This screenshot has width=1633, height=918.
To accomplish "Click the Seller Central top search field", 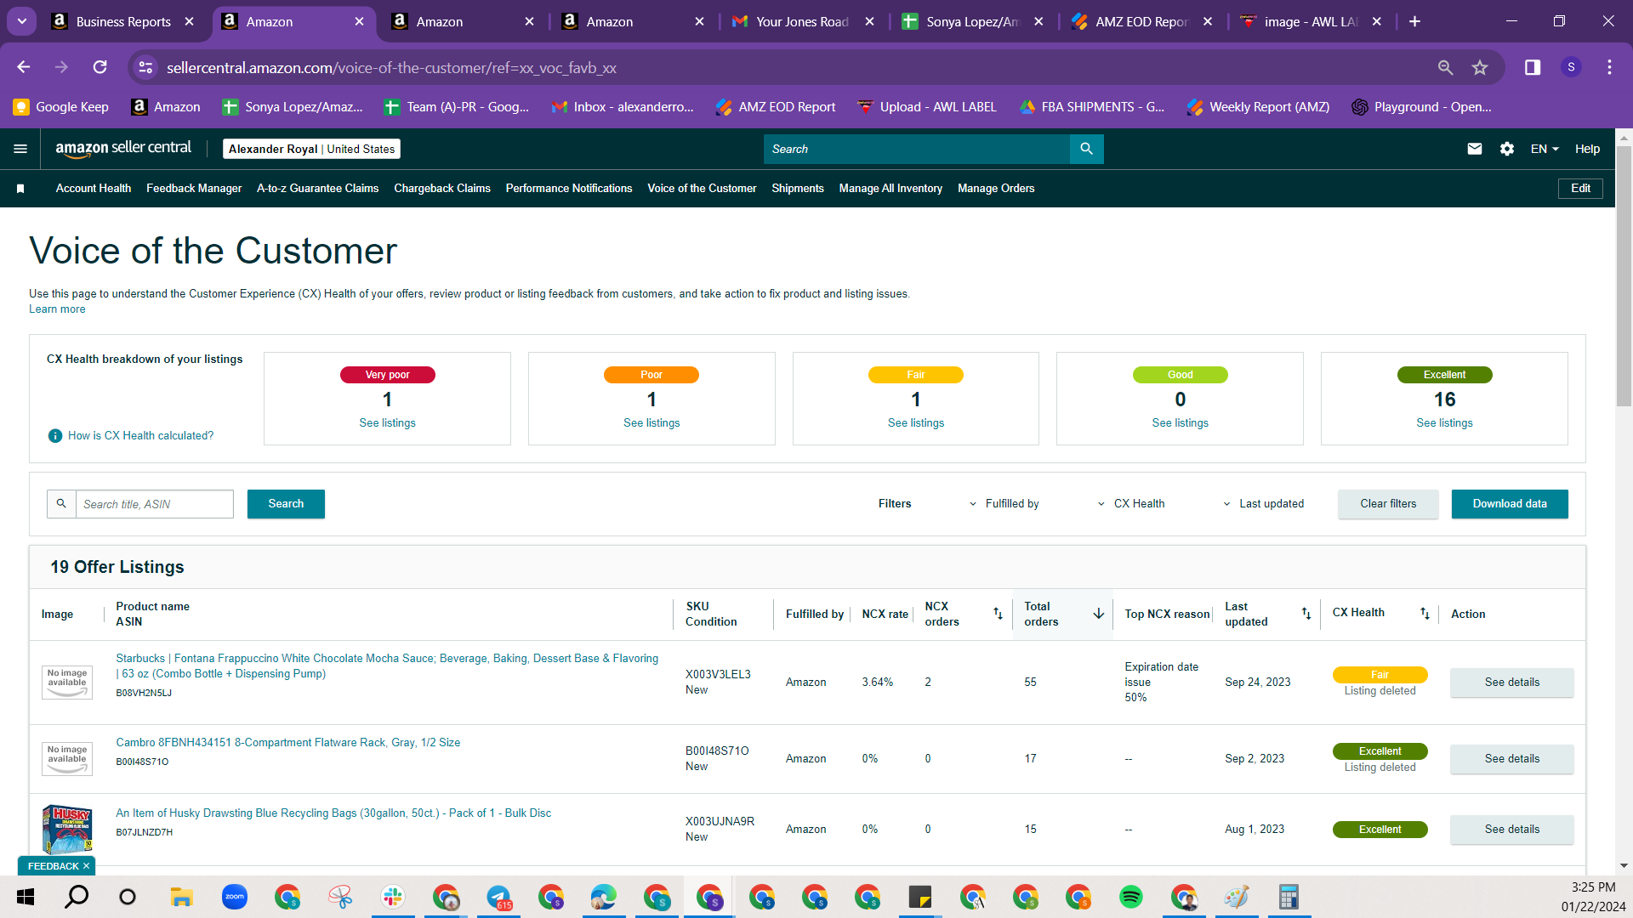I will click(x=917, y=149).
